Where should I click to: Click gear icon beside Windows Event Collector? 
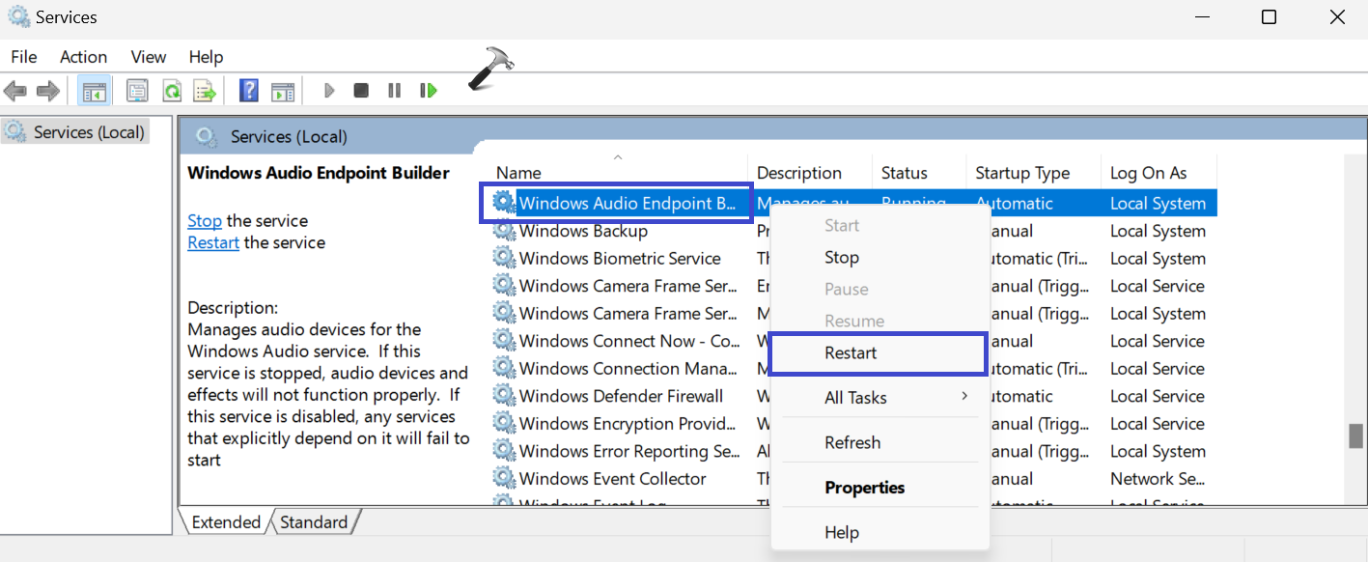[504, 479]
